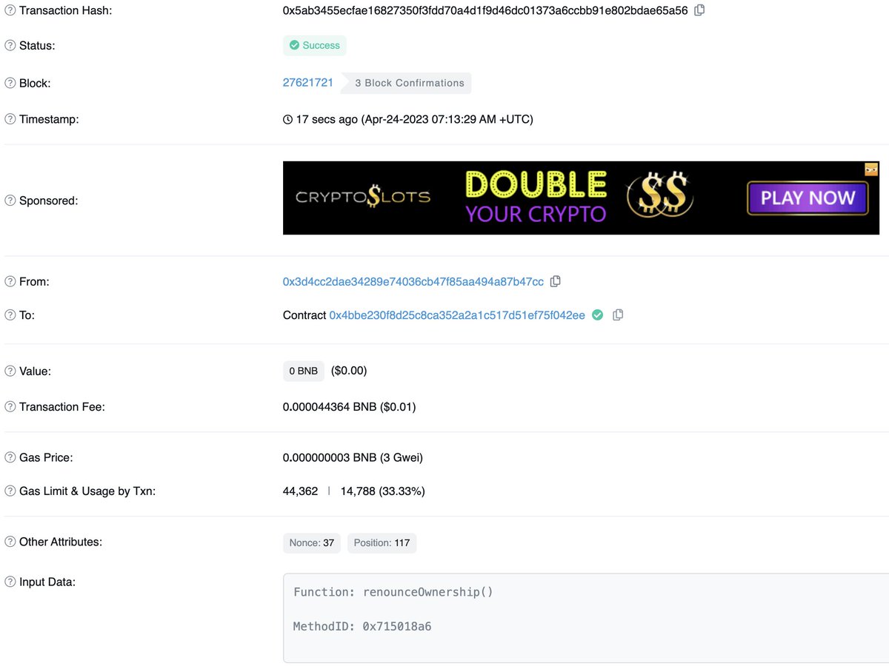Open From address 0x3d4cc2dae3...47cc link
The image size is (889, 666).
coord(413,281)
